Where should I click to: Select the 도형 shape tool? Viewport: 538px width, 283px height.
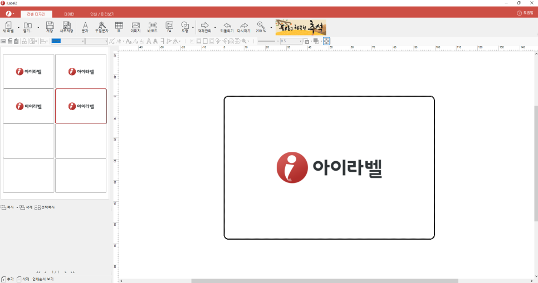pos(185,27)
